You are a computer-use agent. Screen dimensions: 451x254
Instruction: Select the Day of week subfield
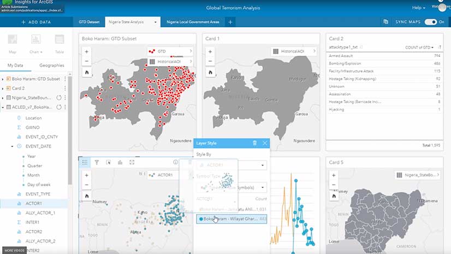click(x=39, y=185)
